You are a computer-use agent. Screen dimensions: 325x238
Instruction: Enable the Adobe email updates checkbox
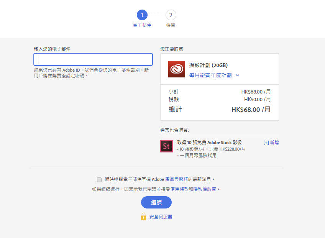click(x=99, y=179)
